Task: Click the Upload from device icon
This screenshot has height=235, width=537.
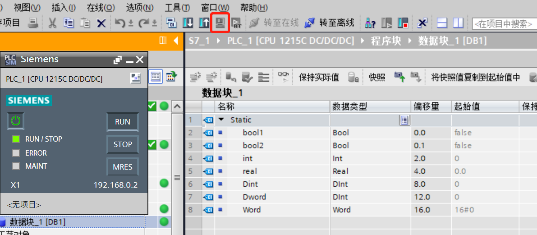Action: pyautogui.click(x=204, y=23)
